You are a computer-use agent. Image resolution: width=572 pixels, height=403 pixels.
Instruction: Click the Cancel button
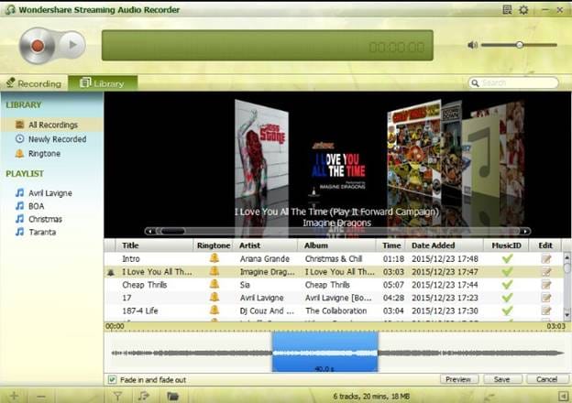pyautogui.click(x=546, y=379)
